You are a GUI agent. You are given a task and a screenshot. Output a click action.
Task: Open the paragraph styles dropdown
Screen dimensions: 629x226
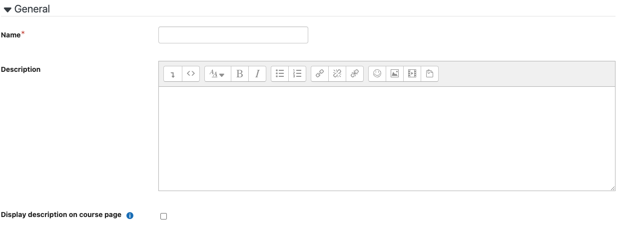pos(218,74)
